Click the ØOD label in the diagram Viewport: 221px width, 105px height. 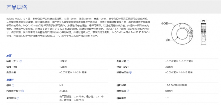(165, 24)
